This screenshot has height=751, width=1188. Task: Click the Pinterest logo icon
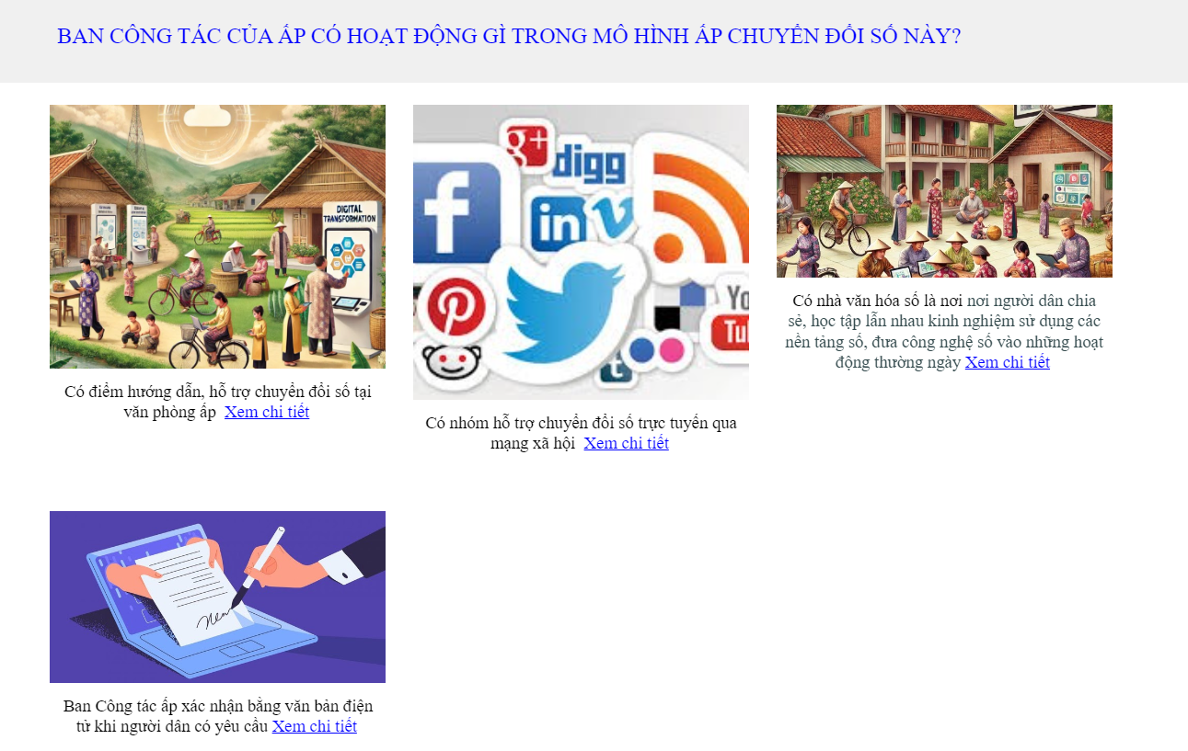pyautogui.click(x=455, y=305)
